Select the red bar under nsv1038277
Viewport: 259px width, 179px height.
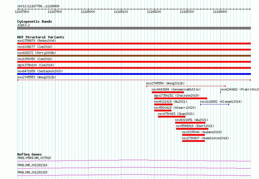point(134,50)
